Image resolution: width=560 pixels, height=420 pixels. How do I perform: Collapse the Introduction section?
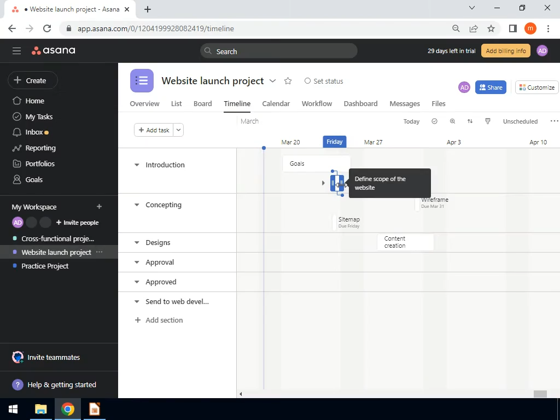(x=136, y=165)
